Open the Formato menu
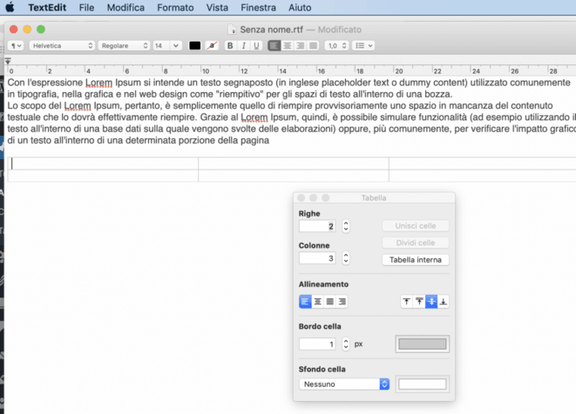The image size is (576, 414). coord(175,7)
